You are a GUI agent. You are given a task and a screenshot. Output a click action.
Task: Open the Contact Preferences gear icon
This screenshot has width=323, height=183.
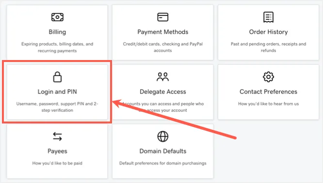(268, 77)
